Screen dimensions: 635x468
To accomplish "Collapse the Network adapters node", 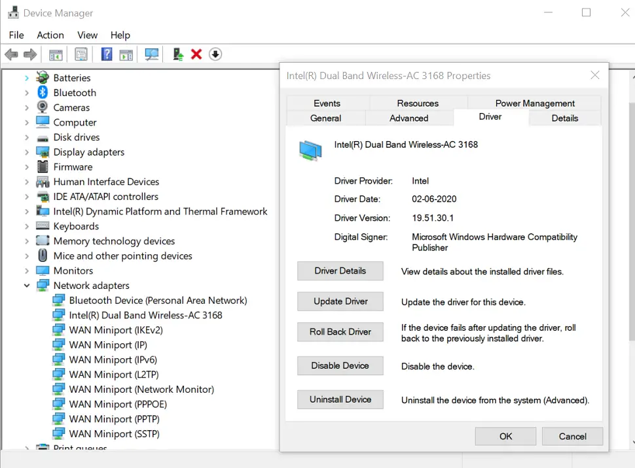I will (x=27, y=286).
